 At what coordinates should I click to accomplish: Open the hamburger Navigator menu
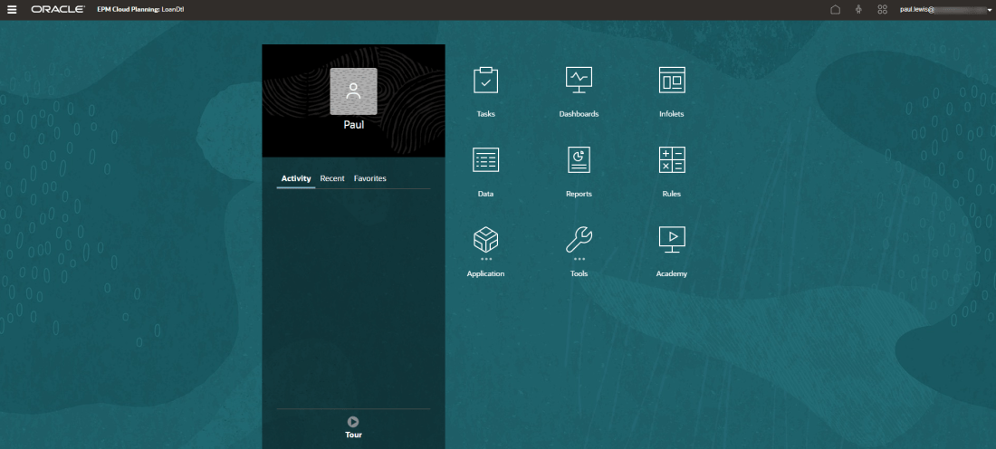tap(12, 9)
